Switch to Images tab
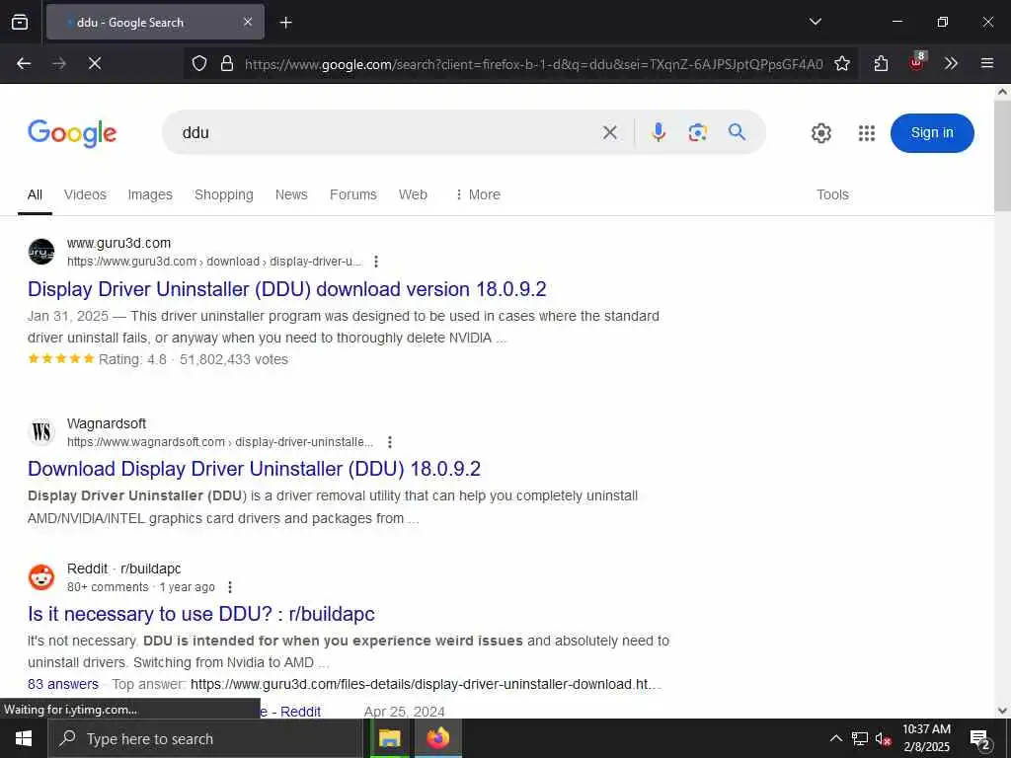The width and height of the screenshot is (1011, 758). (150, 194)
